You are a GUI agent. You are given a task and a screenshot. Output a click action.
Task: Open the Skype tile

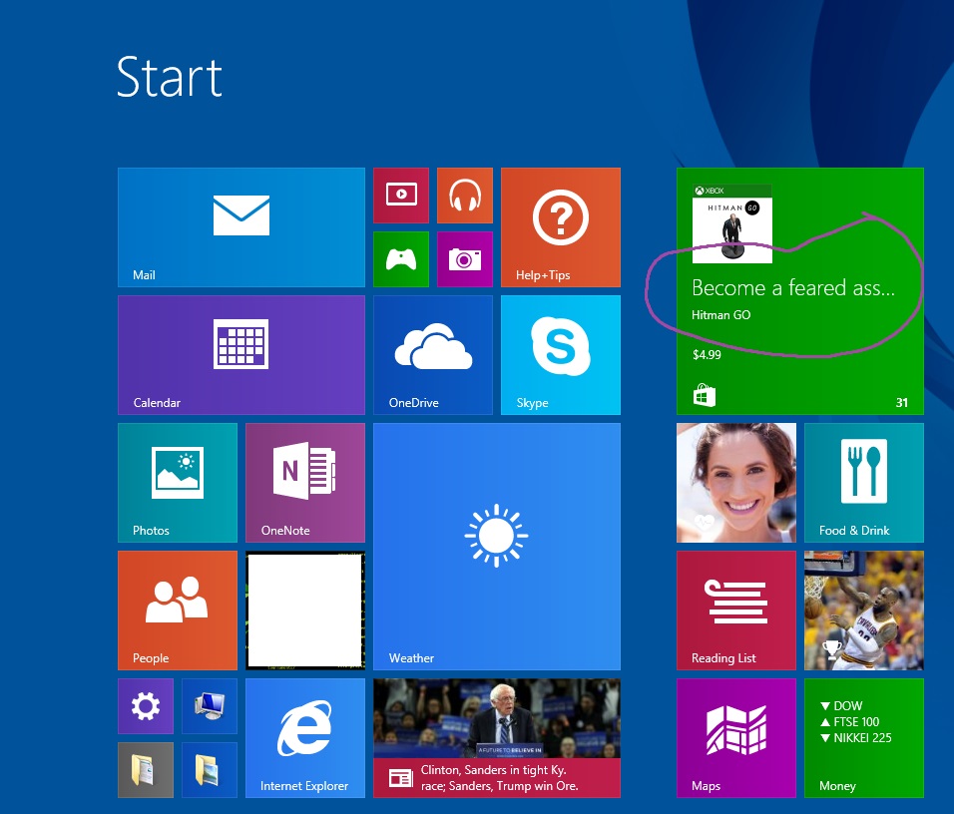click(x=560, y=355)
